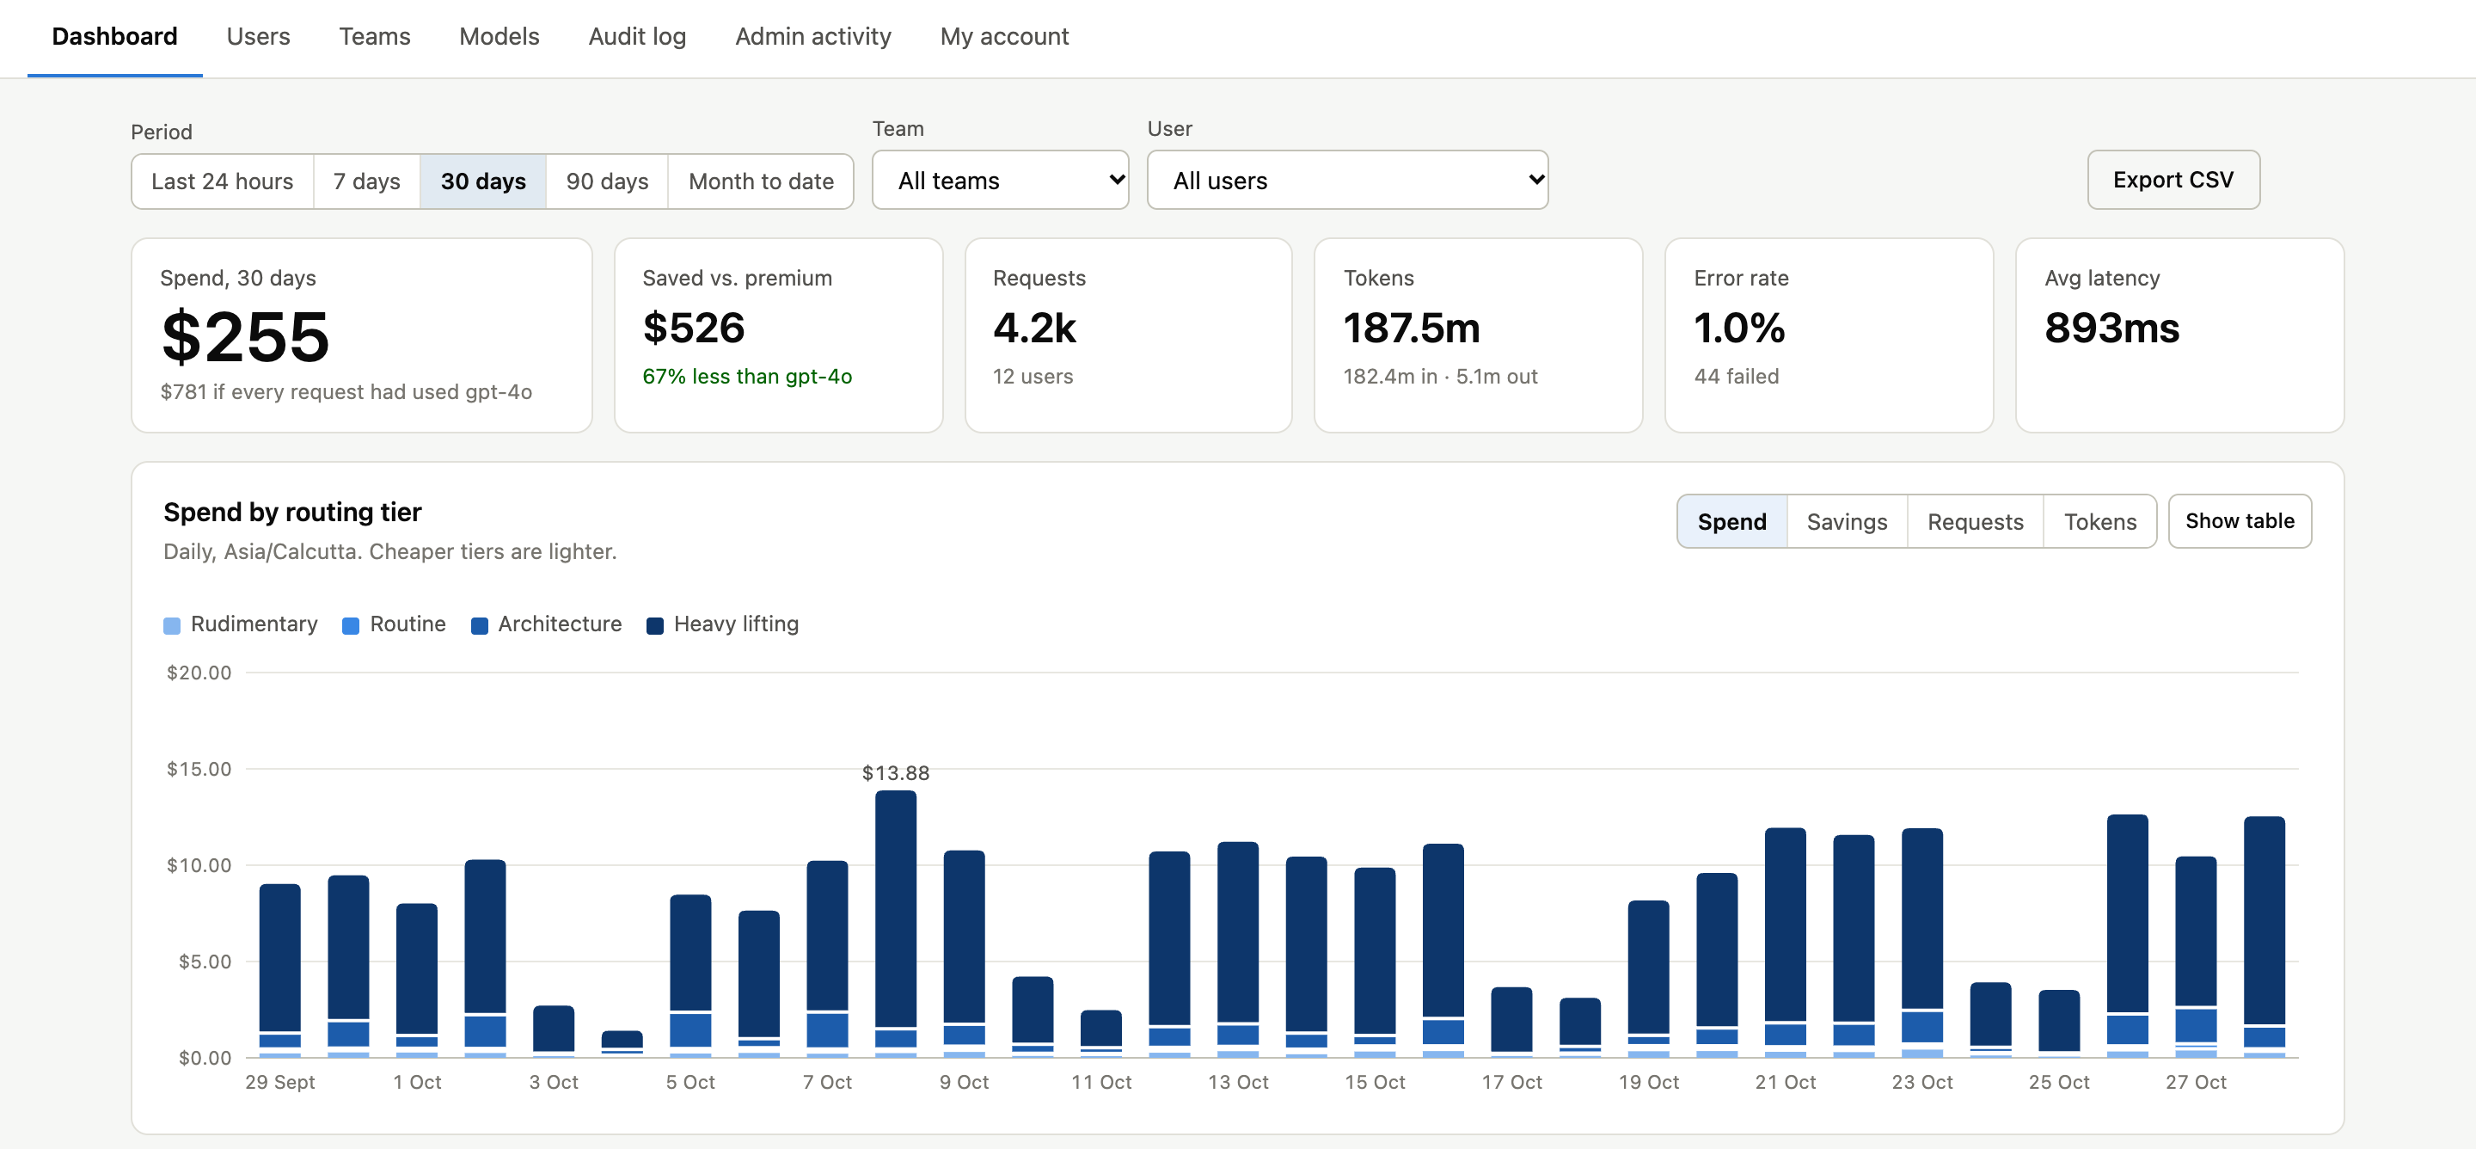Click the '$20.00' y-axis label
The image size is (2476, 1149).
click(x=199, y=672)
